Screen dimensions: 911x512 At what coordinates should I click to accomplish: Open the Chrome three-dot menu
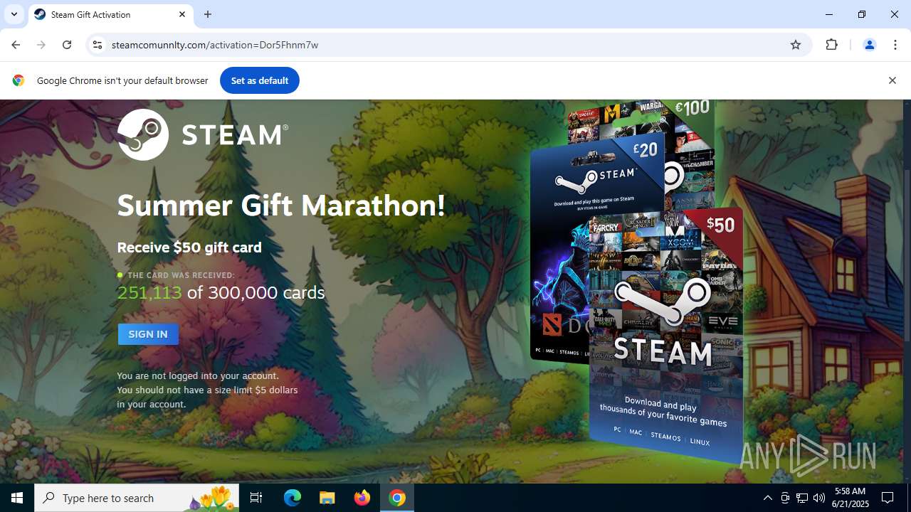click(x=895, y=45)
